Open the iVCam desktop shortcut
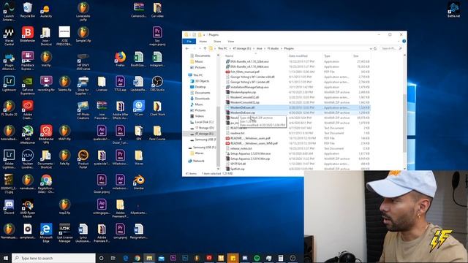468x263 pixels. [139, 108]
